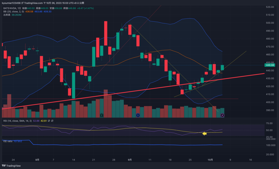This screenshot has width=279, height=169.
Task: Click the 100.000 P/E axis label
Action: pyautogui.click(x=270, y=145)
